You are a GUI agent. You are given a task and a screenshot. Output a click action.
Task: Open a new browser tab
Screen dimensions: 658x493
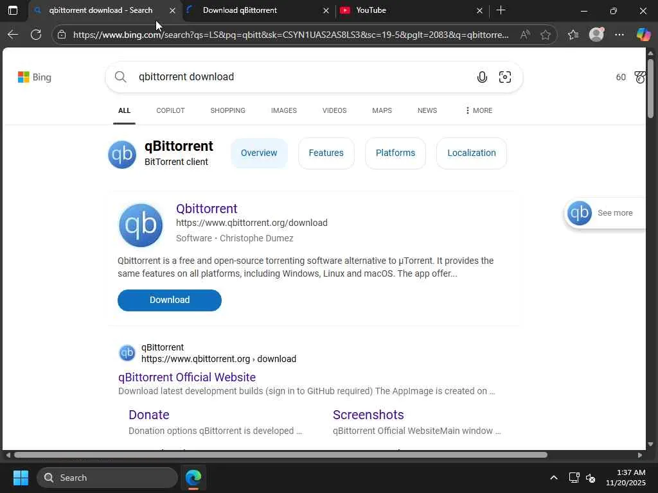[x=501, y=10]
